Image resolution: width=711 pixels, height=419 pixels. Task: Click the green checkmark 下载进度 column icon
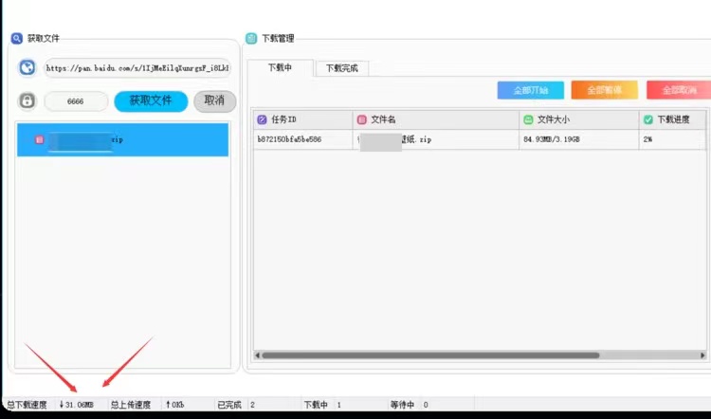point(648,119)
